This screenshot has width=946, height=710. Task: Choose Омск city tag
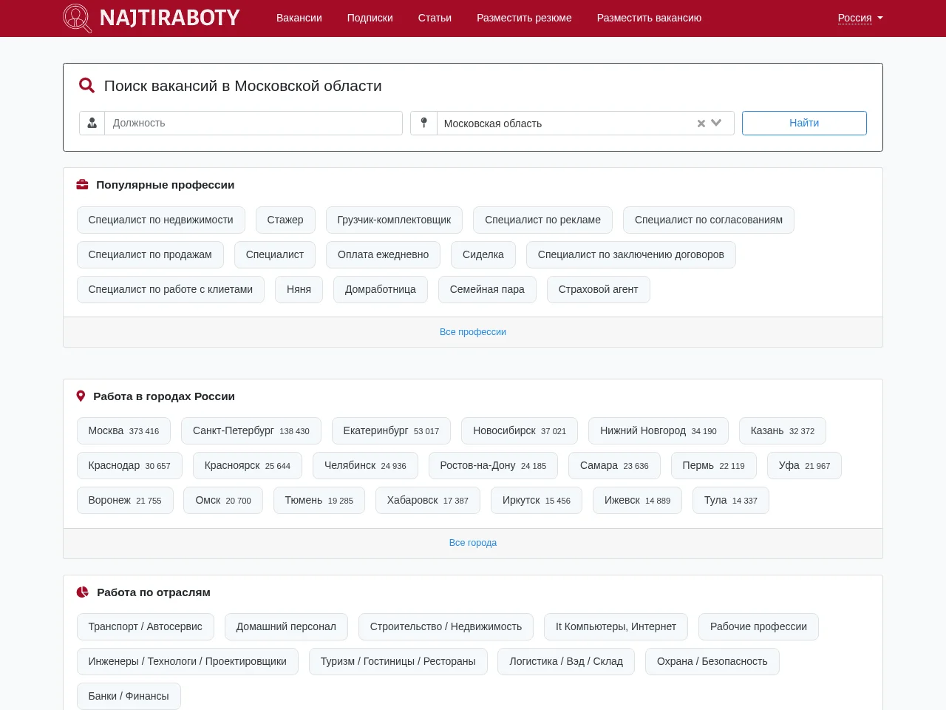click(x=223, y=501)
